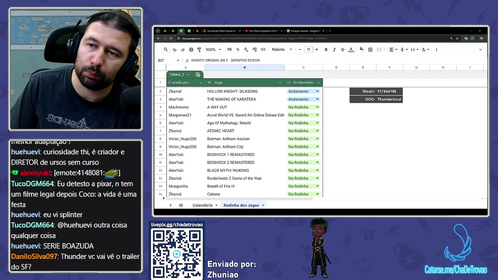Activate the paint format roller tool
This screenshot has width=498, height=280.
tap(199, 49)
